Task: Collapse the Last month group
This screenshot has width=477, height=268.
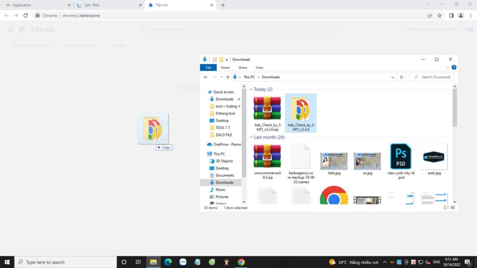Action: (x=252, y=137)
